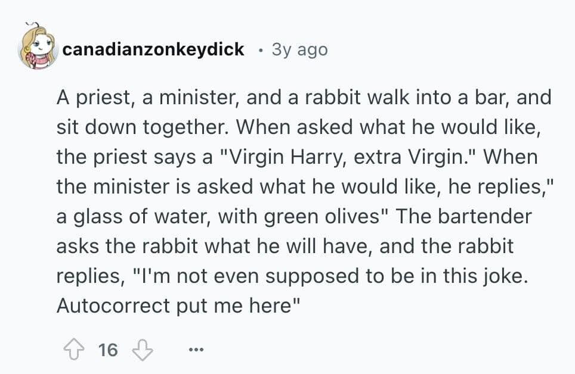Image resolution: width=575 pixels, height=374 pixels.
Task: Downvote the rabbit joke comment
Action: point(143,350)
